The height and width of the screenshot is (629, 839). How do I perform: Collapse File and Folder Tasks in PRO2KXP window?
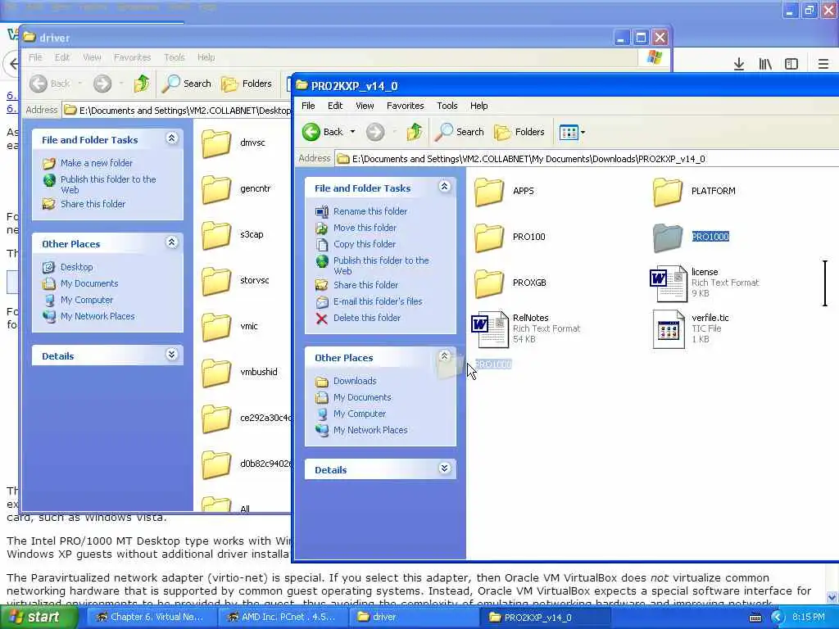point(444,187)
